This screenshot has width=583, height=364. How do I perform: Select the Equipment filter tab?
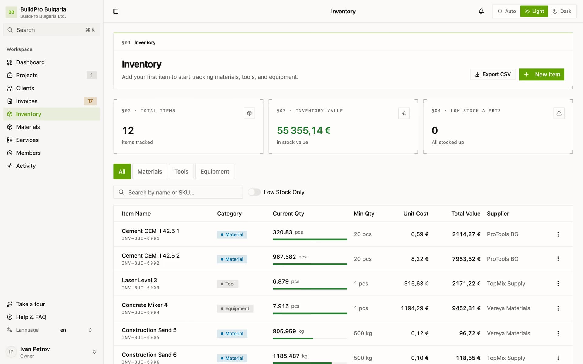[x=215, y=171]
